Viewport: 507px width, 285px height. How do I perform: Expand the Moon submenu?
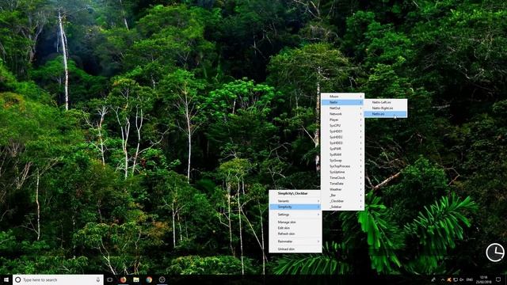pos(342,97)
